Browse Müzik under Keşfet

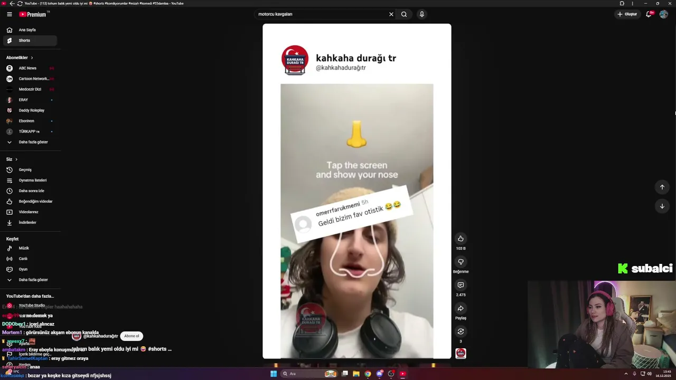29,248
